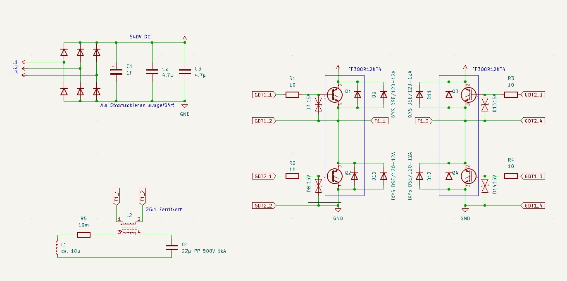
Task: Click the T1_2 label beside the Q3 module
Action: 424,121
